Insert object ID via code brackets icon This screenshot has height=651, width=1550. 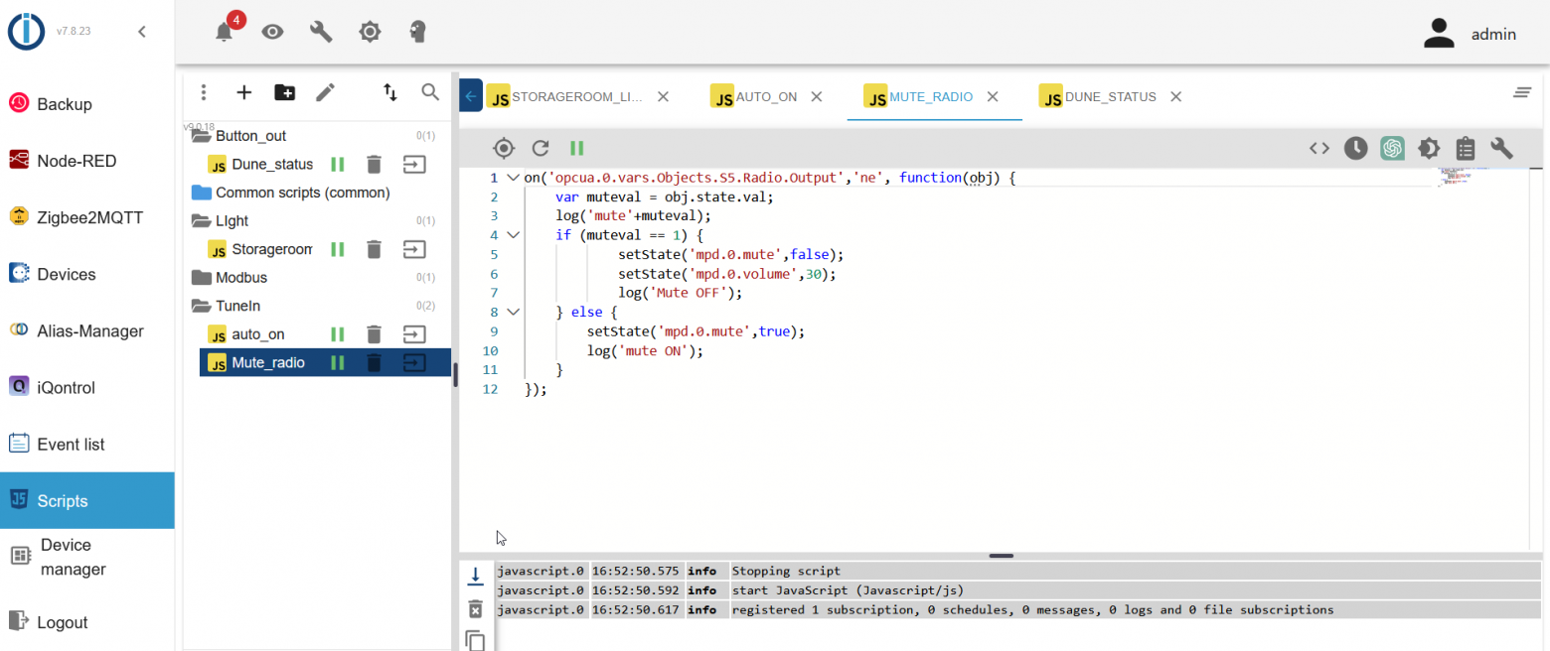click(1319, 148)
